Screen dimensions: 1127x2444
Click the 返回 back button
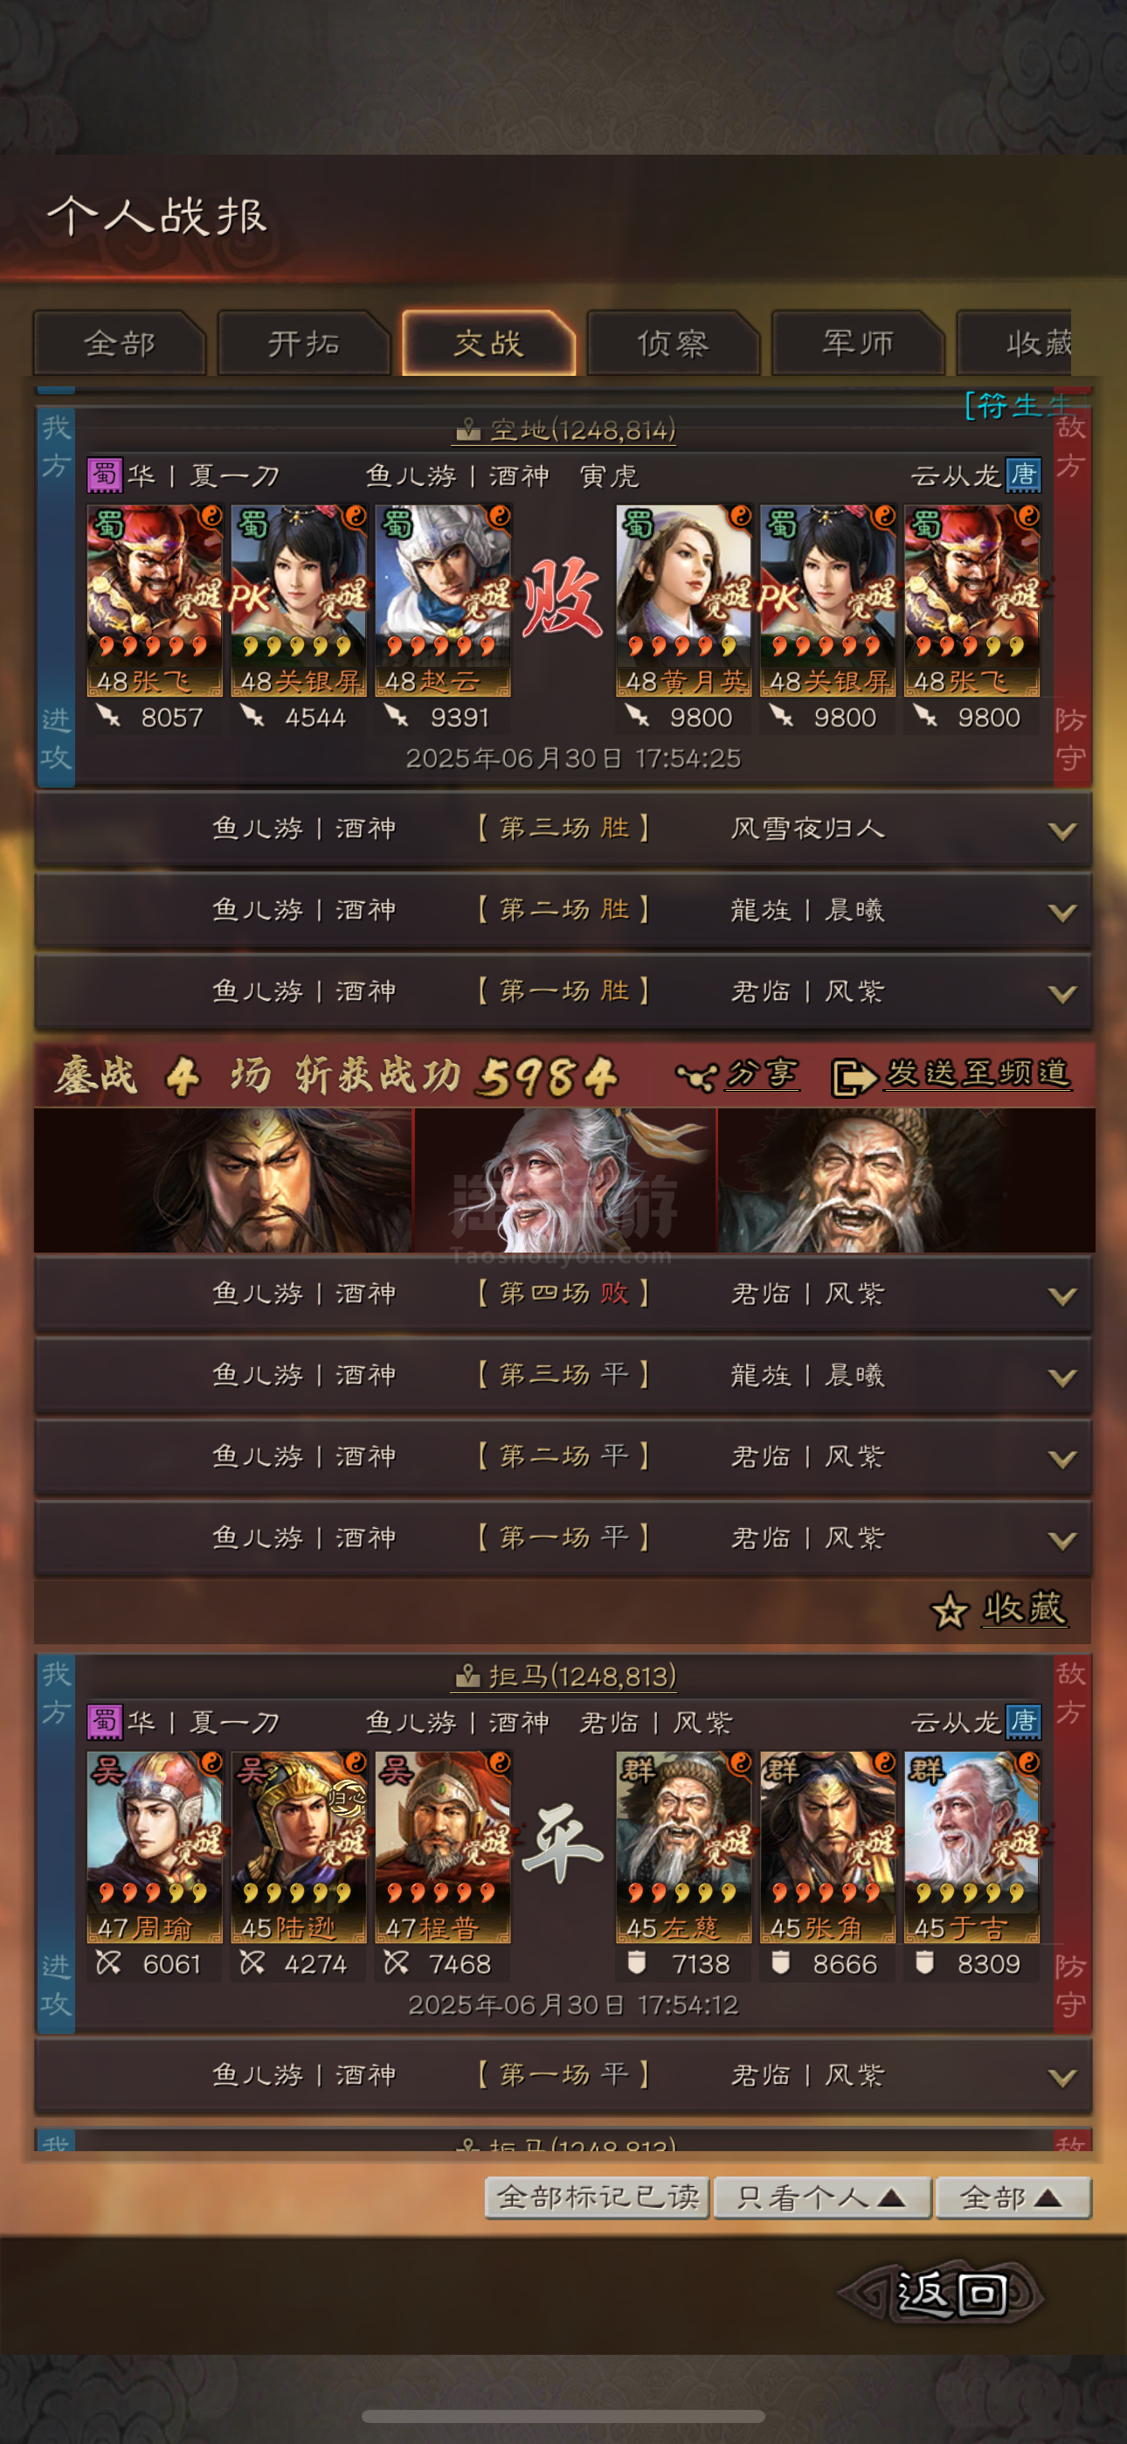coord(949,2295)
